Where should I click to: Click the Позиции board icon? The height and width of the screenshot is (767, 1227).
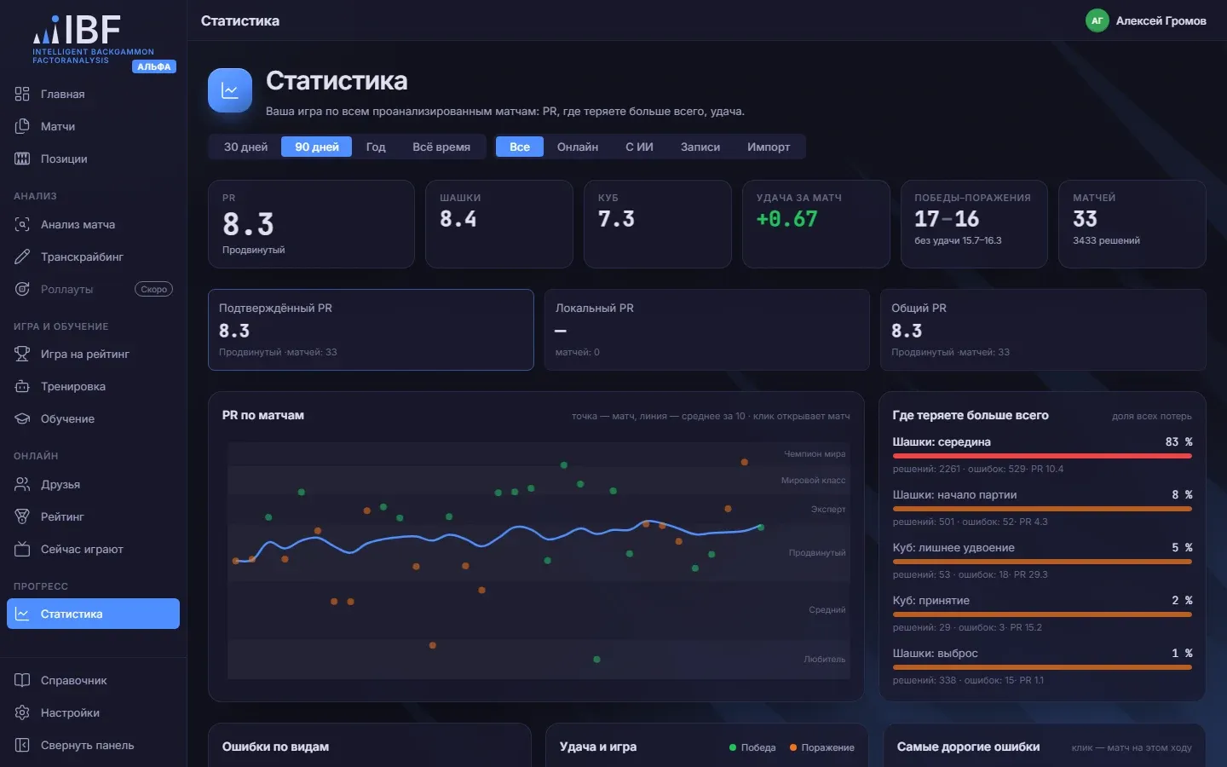[x=22, y=159]
